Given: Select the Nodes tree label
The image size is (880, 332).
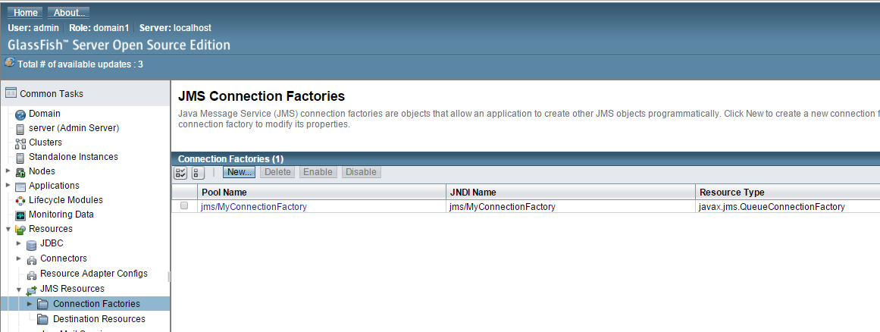Looking at the screenshot, I should tap(42, 171).
